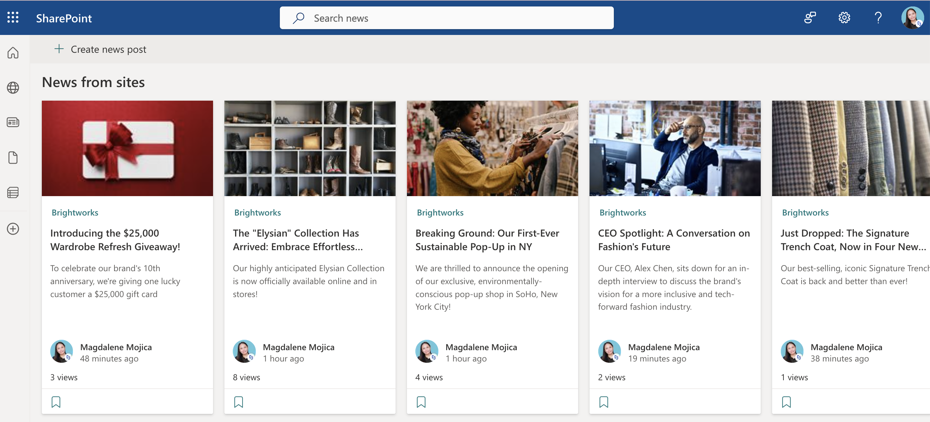
Task: Select the Files document icon in sidebar
Action: pos(13,158)
